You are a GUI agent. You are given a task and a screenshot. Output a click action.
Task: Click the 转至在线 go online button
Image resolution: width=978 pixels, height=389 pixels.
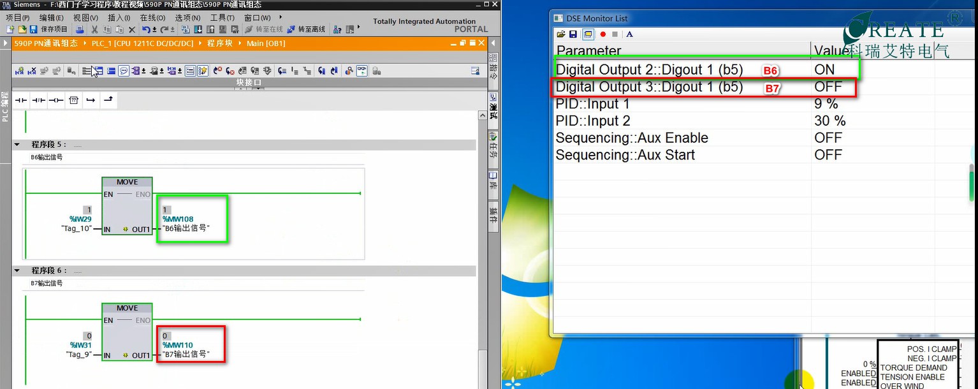coord(263,29)
